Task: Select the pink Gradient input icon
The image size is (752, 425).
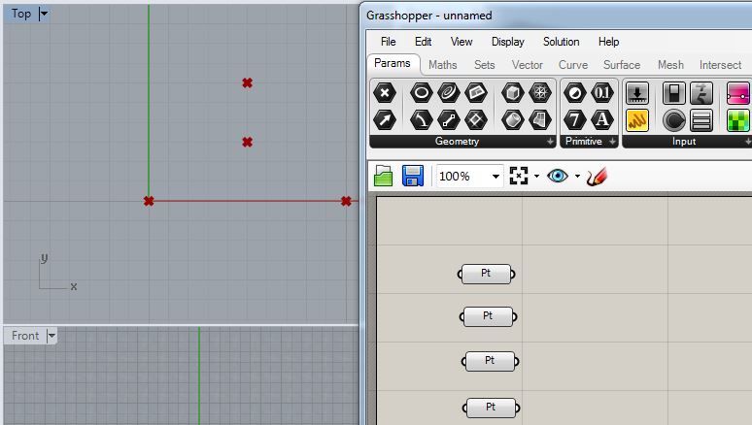Action: [x=737, y=93]
